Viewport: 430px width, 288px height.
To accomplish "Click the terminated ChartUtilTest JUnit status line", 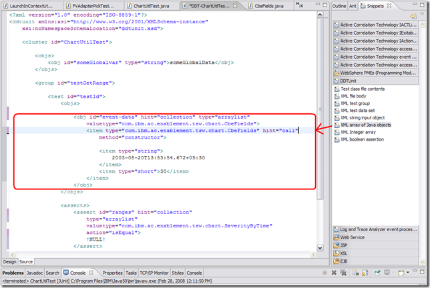I will [107, 281].
